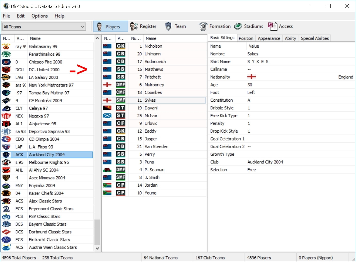
Task: Select the Tampa Bay Mutiny-97 team
Action: pyautogui.click(x=47, y=93)
